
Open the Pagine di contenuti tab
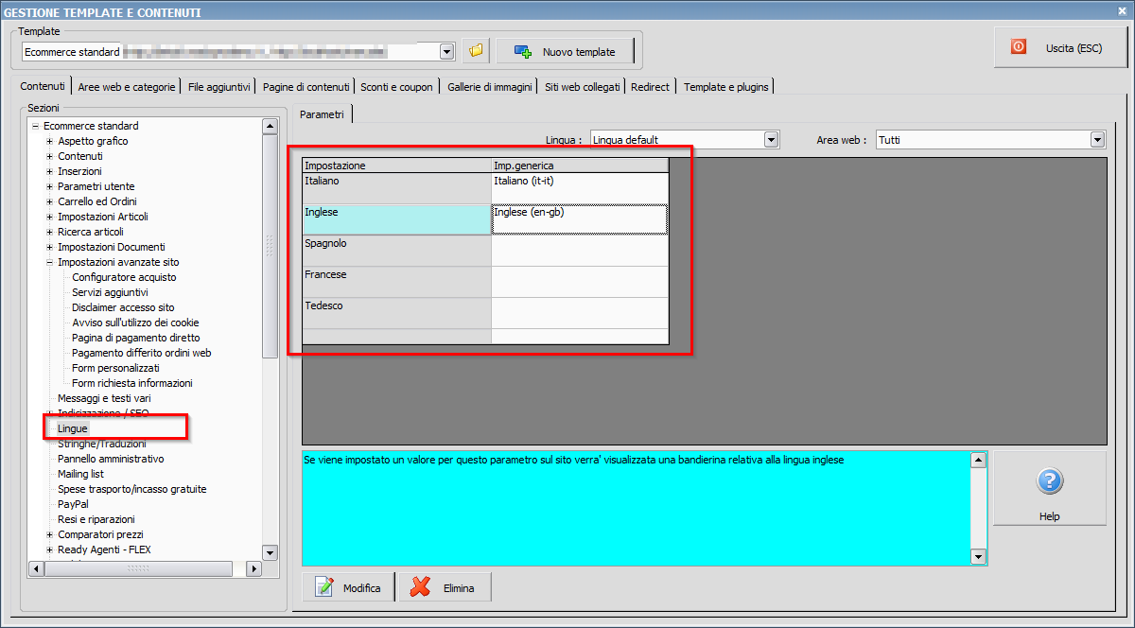[306, 86]
